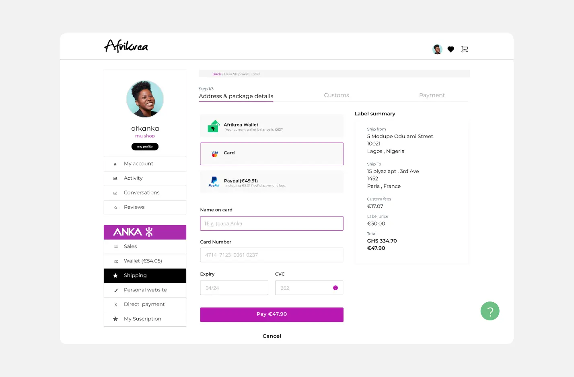This screenshot has height=377, width=574.
Task: Click the Pay €47.90 button
Action: click(272, 315)
